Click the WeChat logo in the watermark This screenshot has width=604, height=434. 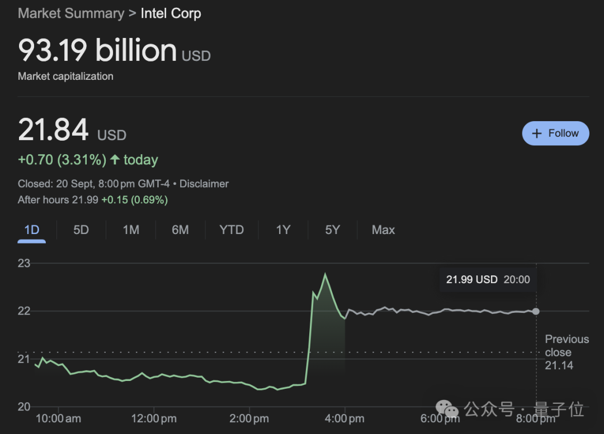click(x=447, y=409)
